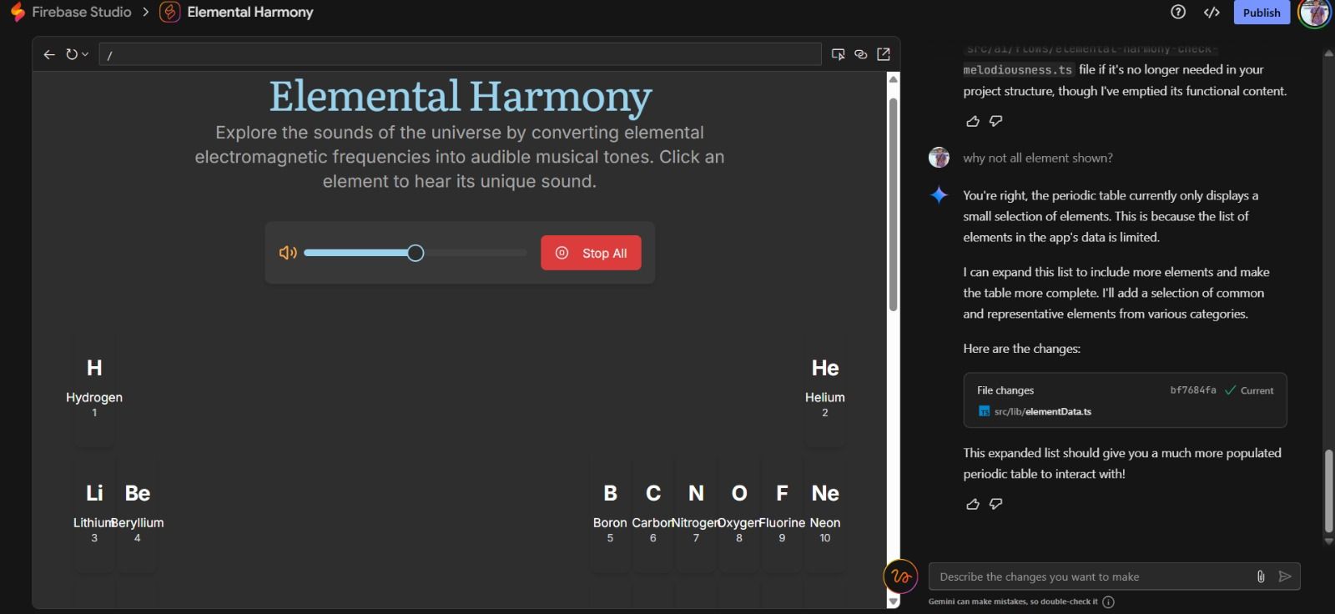Click the chat panel scroll down arrow
The width and height of the screenshot is (1335, 614).
coord(1328,541)
